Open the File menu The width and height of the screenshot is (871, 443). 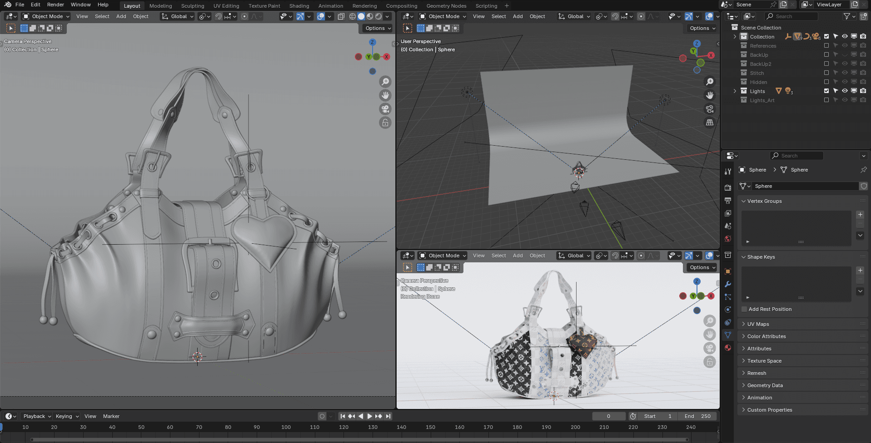[20, 5]
